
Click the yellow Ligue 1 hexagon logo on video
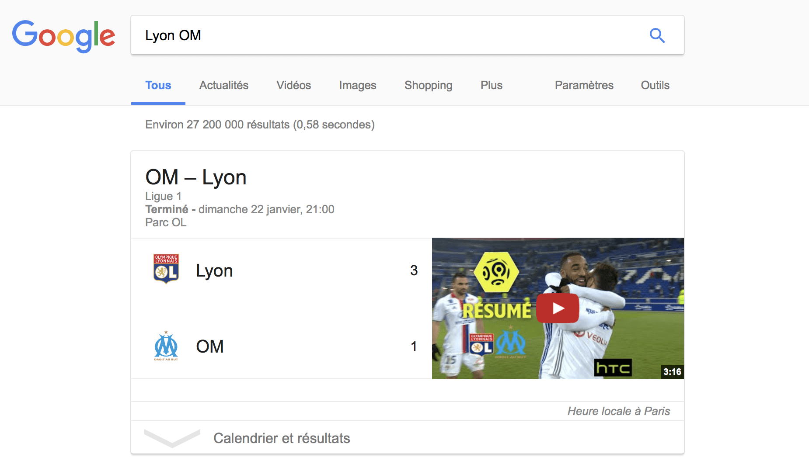click(x=497, y=272)
